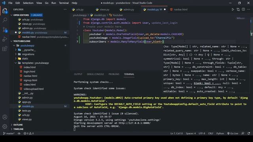Viewport: 253px width, 142px height.
Task: Switch to the Debug Console panel tab
Action: [x=95, y=74]
